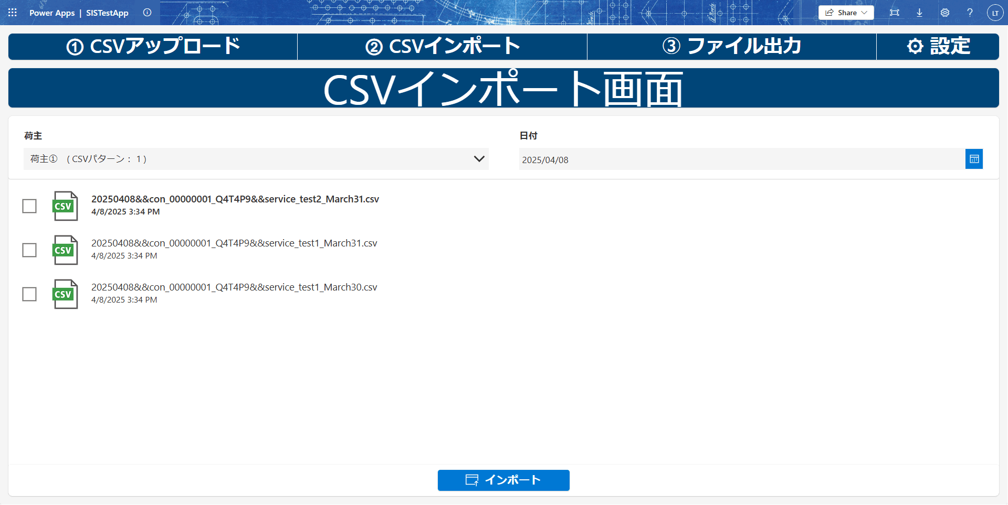Click the 日付 date input field
Screen dimensions: 1008x505
pos(741,159)
